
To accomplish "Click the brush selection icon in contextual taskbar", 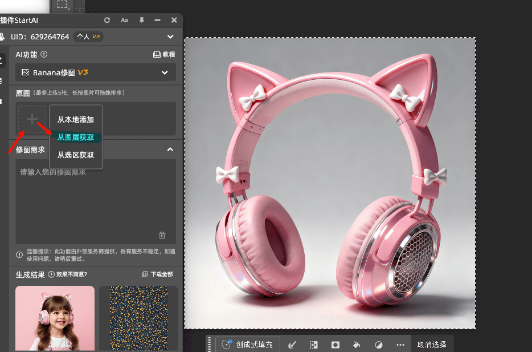I will tap(292, 345).
